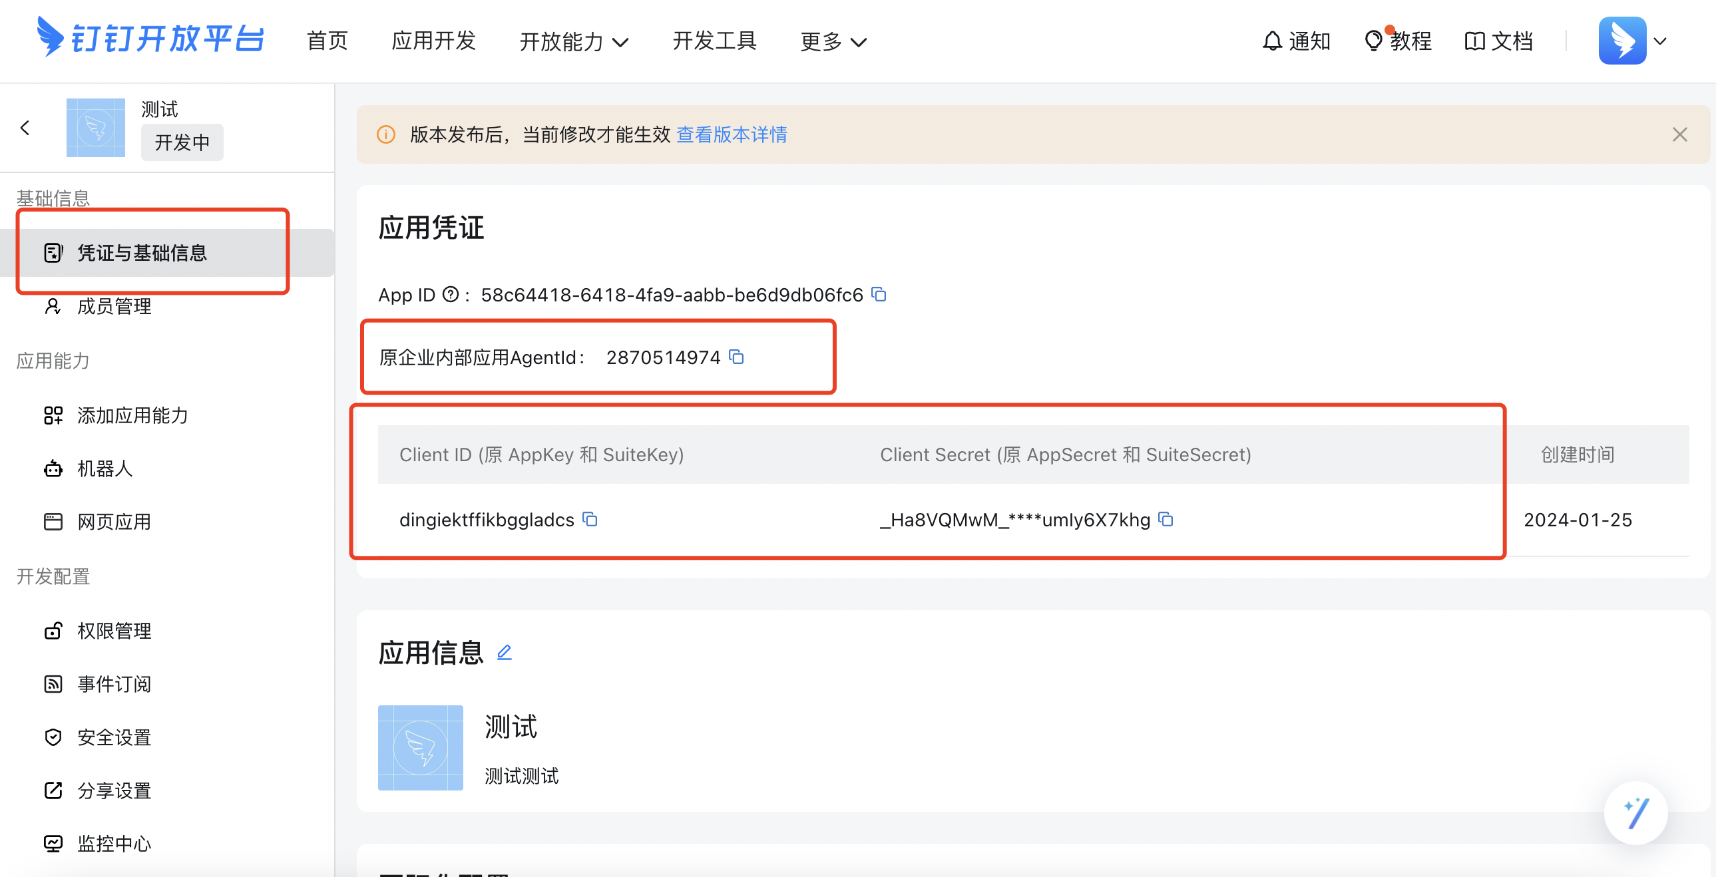This screenshot has height=877, width=1716.
Task: Expand the 开放能力 dropdown menu
Action: coord(574,42)
